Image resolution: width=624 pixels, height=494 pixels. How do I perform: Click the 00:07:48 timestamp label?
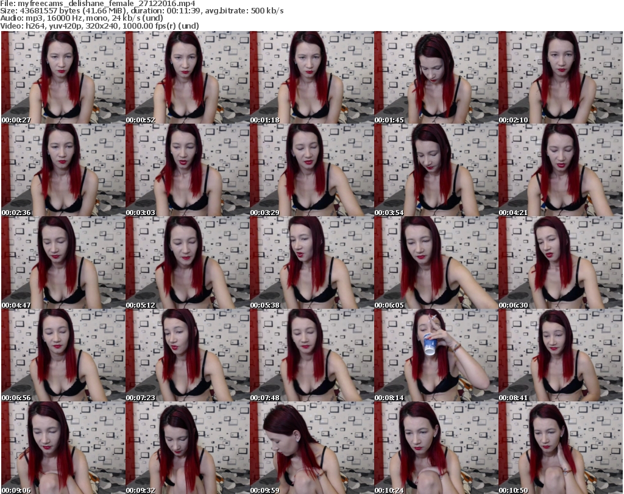pyautogui.click(x=265, y=398)
